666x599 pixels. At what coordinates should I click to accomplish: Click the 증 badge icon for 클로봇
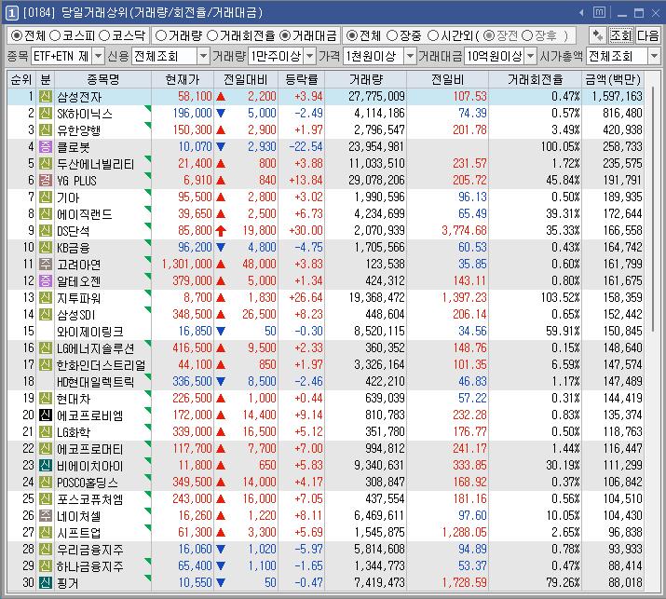tap(46, 147)
